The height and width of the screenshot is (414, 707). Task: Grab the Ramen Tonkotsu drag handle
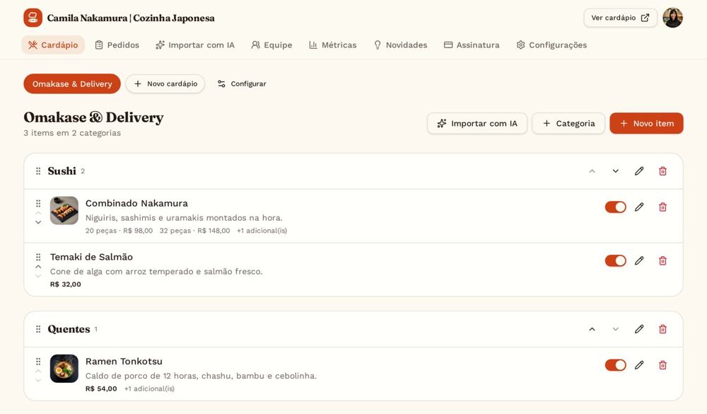tap(38, 362)
